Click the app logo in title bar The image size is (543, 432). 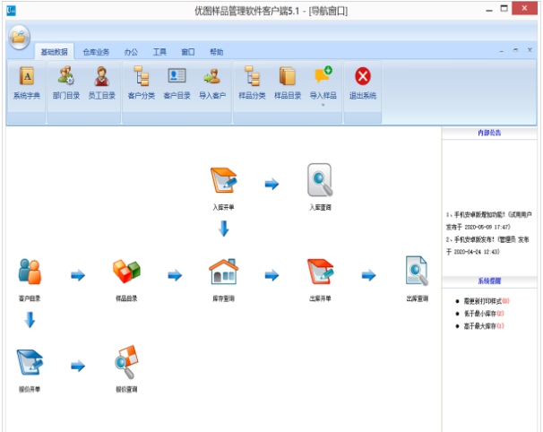click(x=11, y=11)
